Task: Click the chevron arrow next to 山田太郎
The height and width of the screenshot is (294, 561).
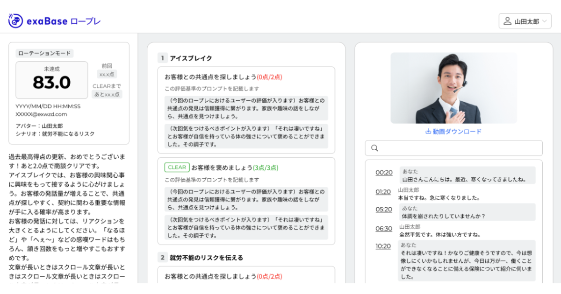Action: pyautogui.click(x=544, y=21)
